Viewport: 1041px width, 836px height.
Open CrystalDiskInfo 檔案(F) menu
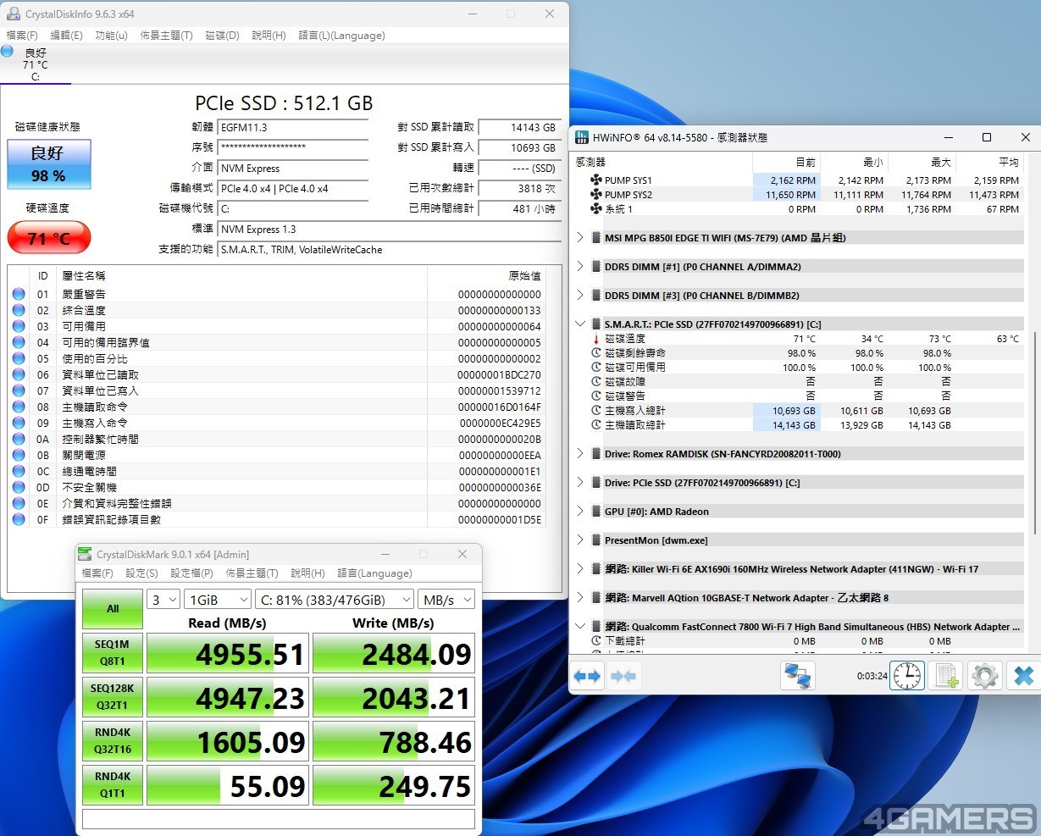[x=22, y=36]
